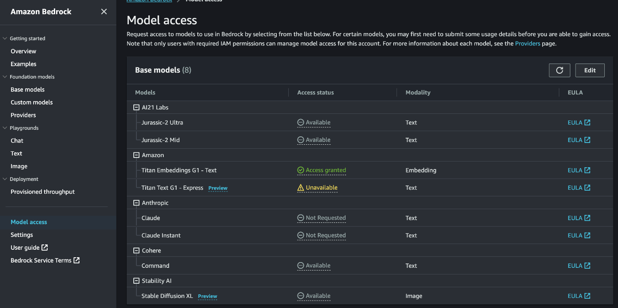Viewport: 618px width, 308px height.
Task: Collapse the Amazon provider group
Action: pyautogui.click(x=136, y=155)
